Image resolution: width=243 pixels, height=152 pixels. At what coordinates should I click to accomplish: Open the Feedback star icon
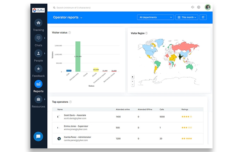click(x=39, y=69)
